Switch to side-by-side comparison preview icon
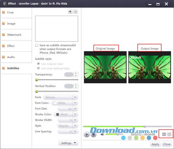The width and height of the screenshot is (174, 149). click(169, 134)
